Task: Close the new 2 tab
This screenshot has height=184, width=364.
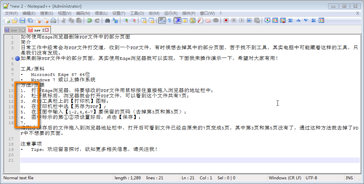Action: [x=47, y=30]
